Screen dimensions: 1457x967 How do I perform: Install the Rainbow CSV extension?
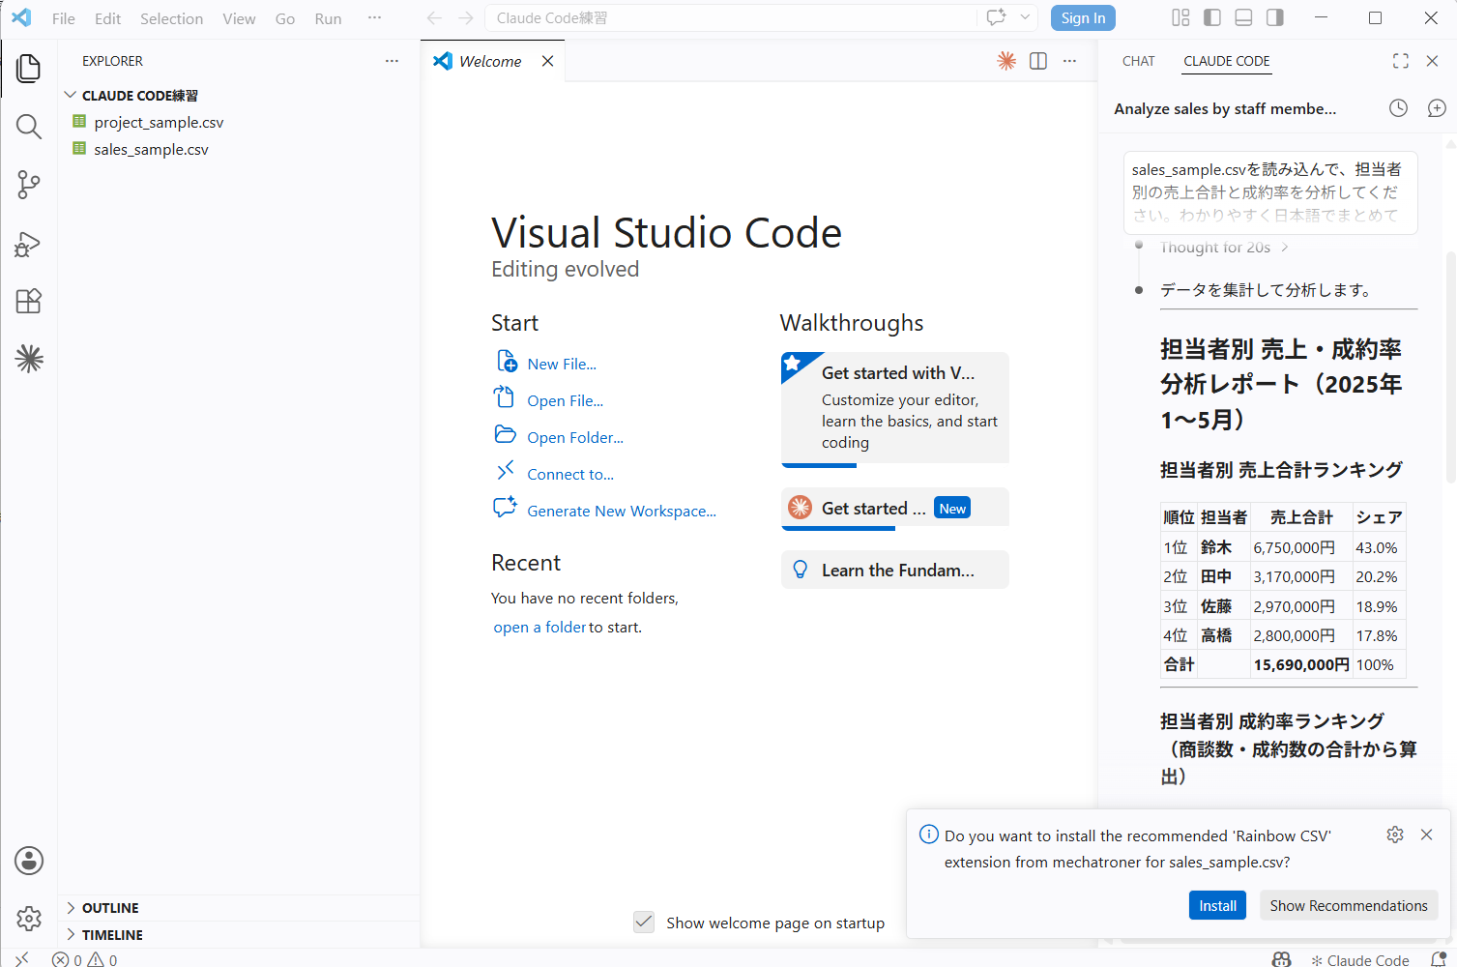[1217, 905]
